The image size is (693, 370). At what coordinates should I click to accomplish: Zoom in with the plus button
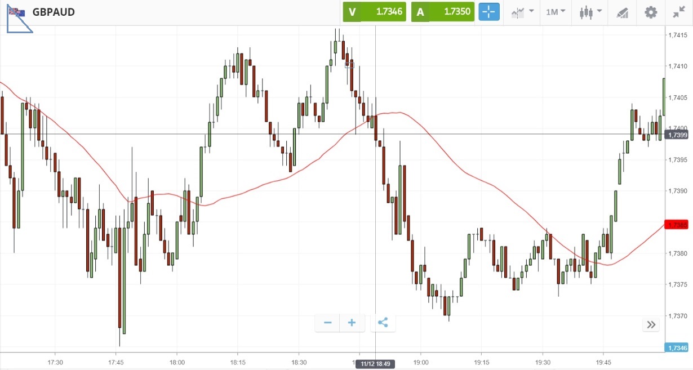click(352, 323)
